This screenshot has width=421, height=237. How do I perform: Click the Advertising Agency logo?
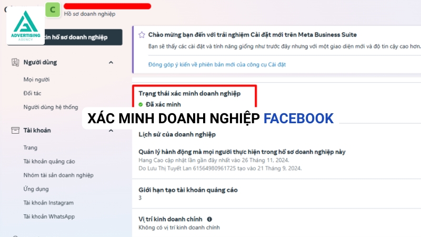[x=25, y=25]
